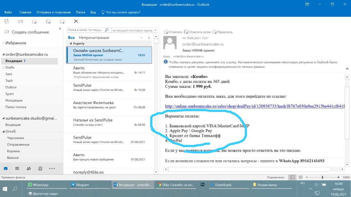This screenshot has height=197, width=351.
Task: Open People contacts icon in navigation bar
Action: pos(29,169)
